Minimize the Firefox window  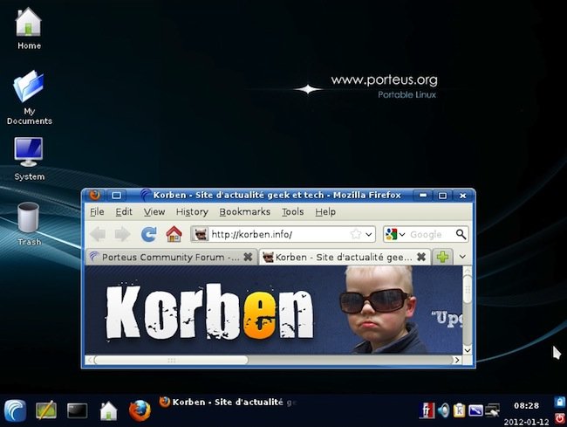click(x=423, y=196)
